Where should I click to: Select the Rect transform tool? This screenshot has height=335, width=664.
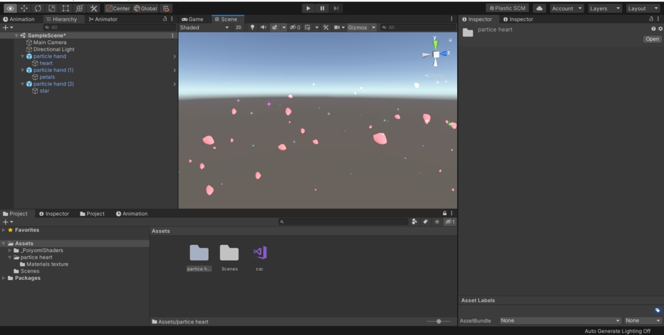tap(65, 8)
